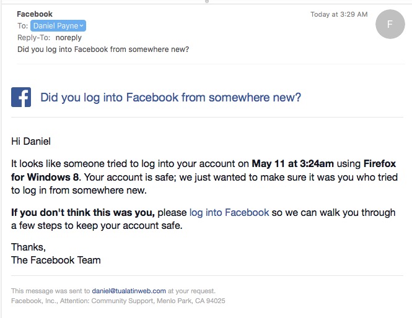This screenshot has width=412, height=318.
Task: Click the sender avatar circle "F"
Action: (390, 25)
